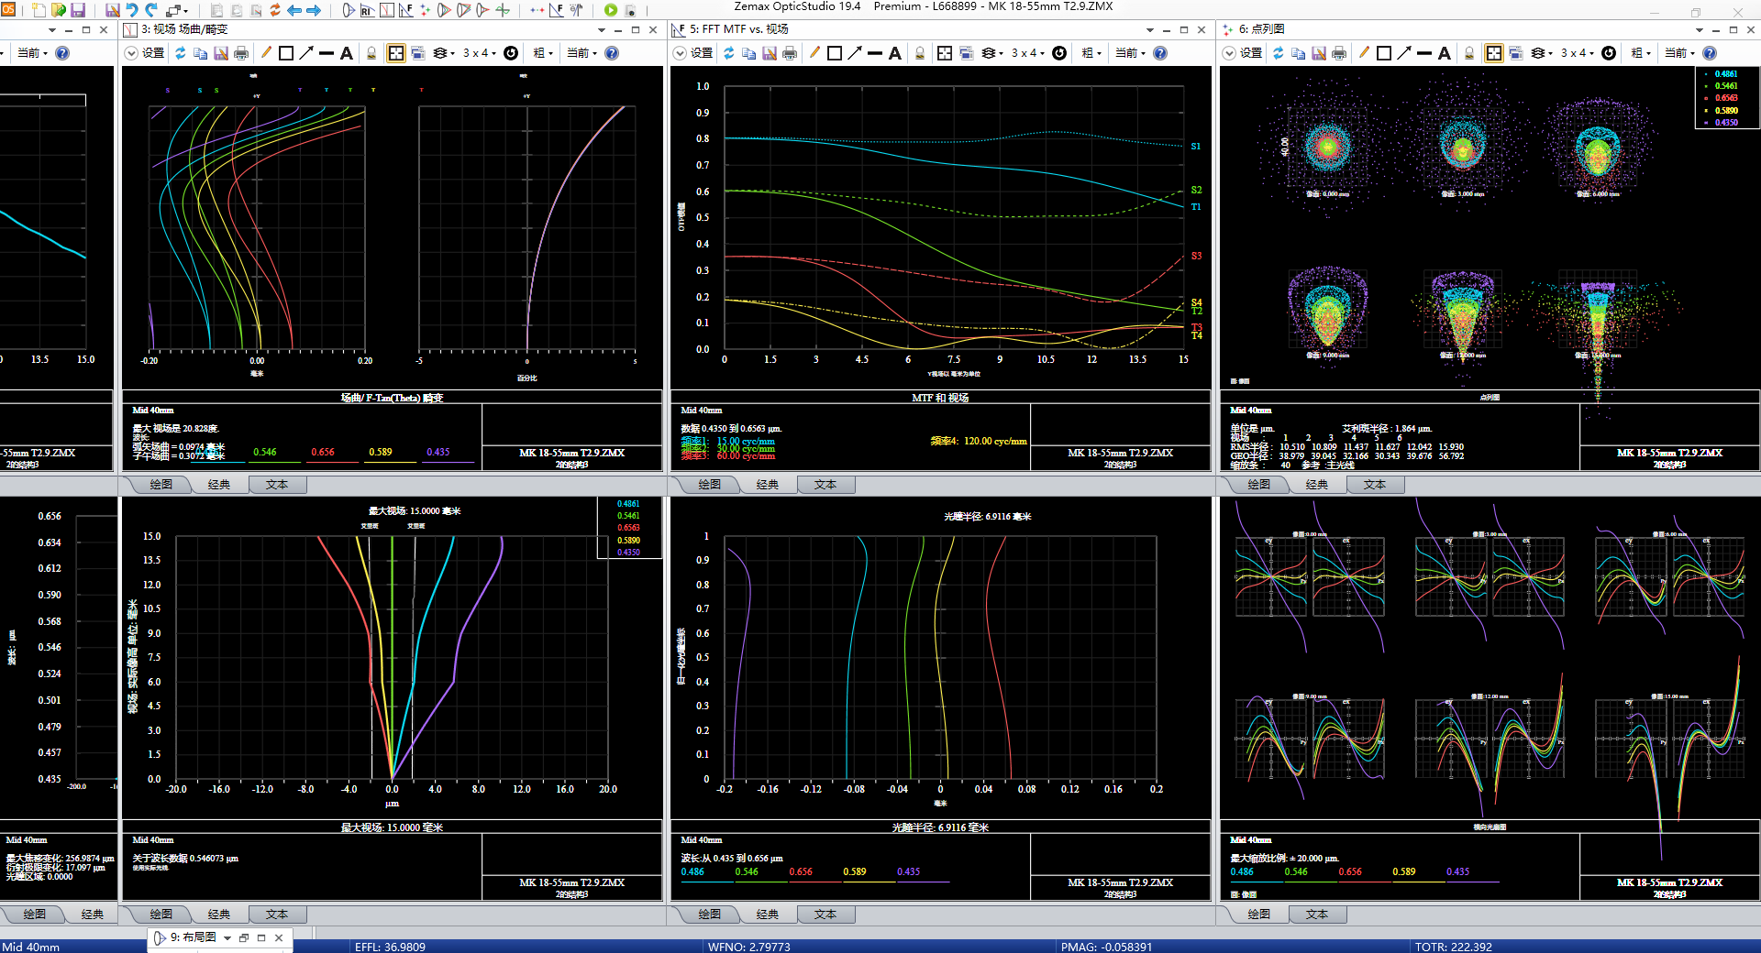
Task: Open the cross-section lens layout icon
Action: click(x=349, y=10)
